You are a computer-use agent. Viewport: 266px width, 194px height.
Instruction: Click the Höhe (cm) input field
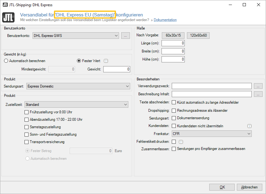173,59
